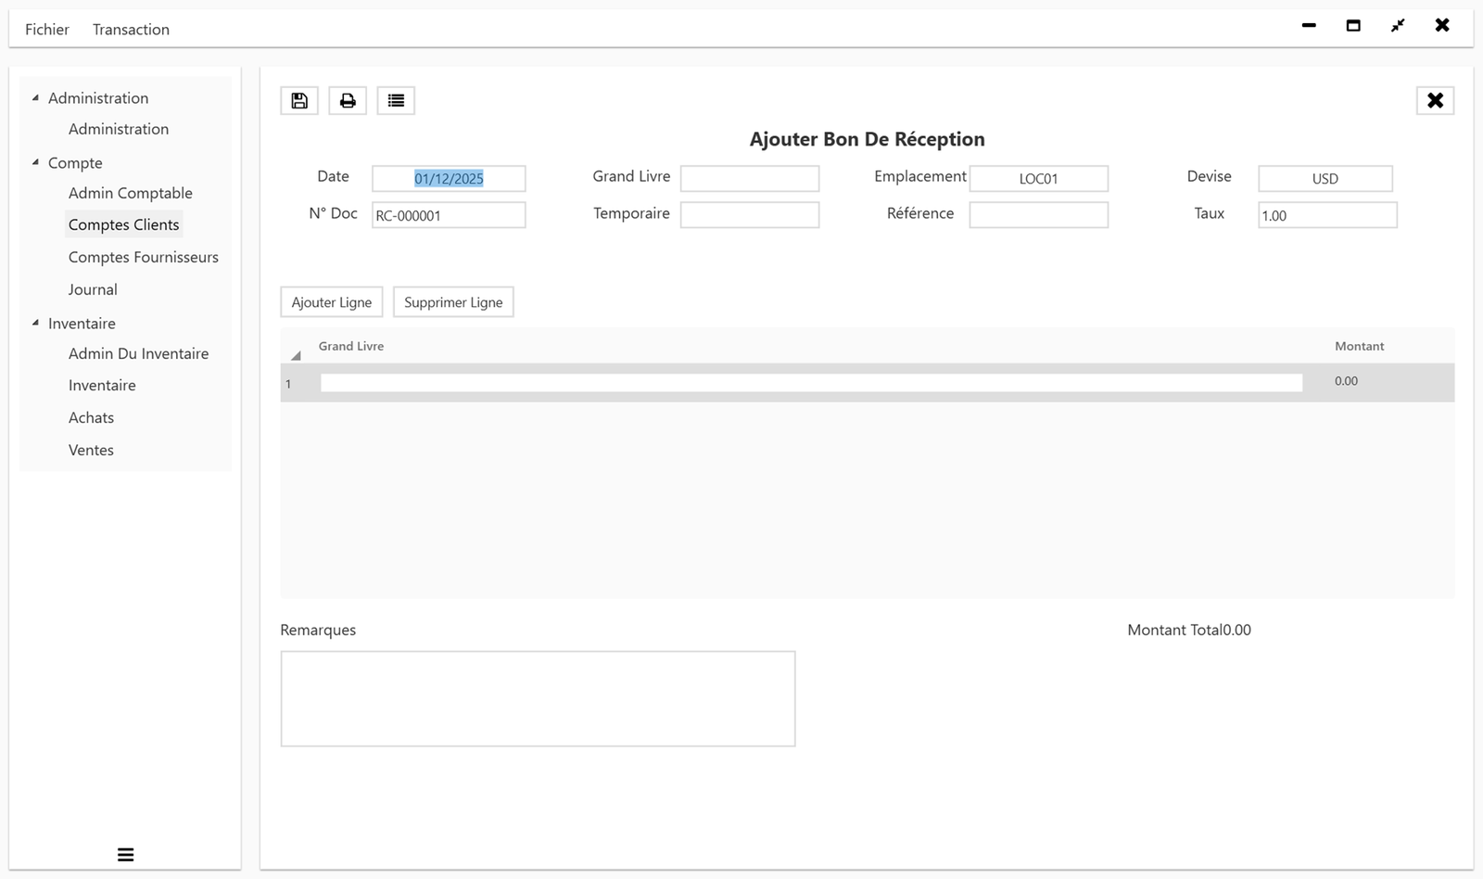Click inside the Remarques text area
The height and width of the screenshot is (879, 1483).
538,698
